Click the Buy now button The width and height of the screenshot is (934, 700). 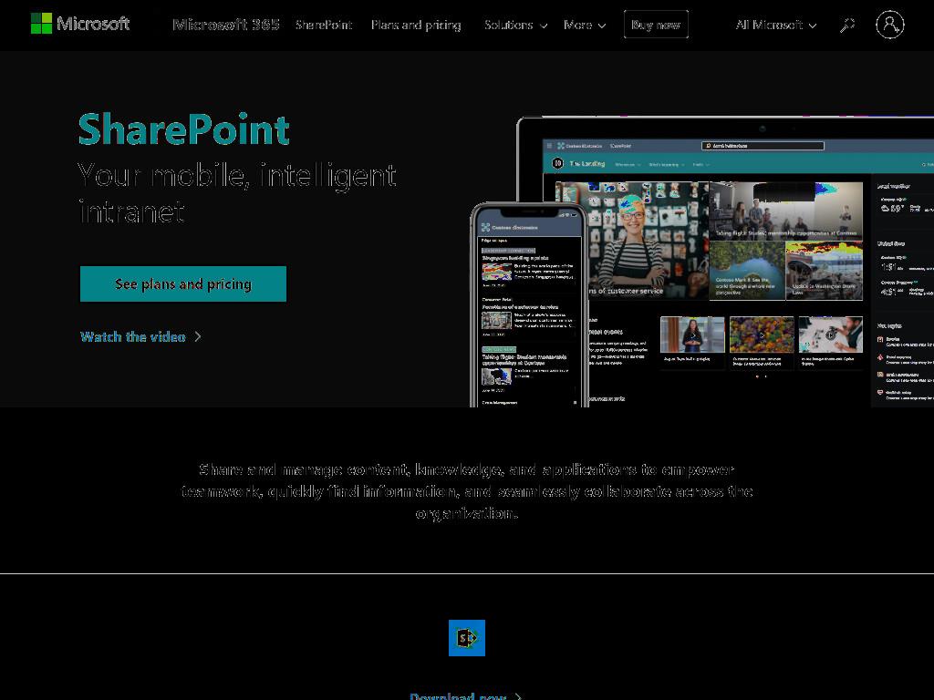pos(656,25)
